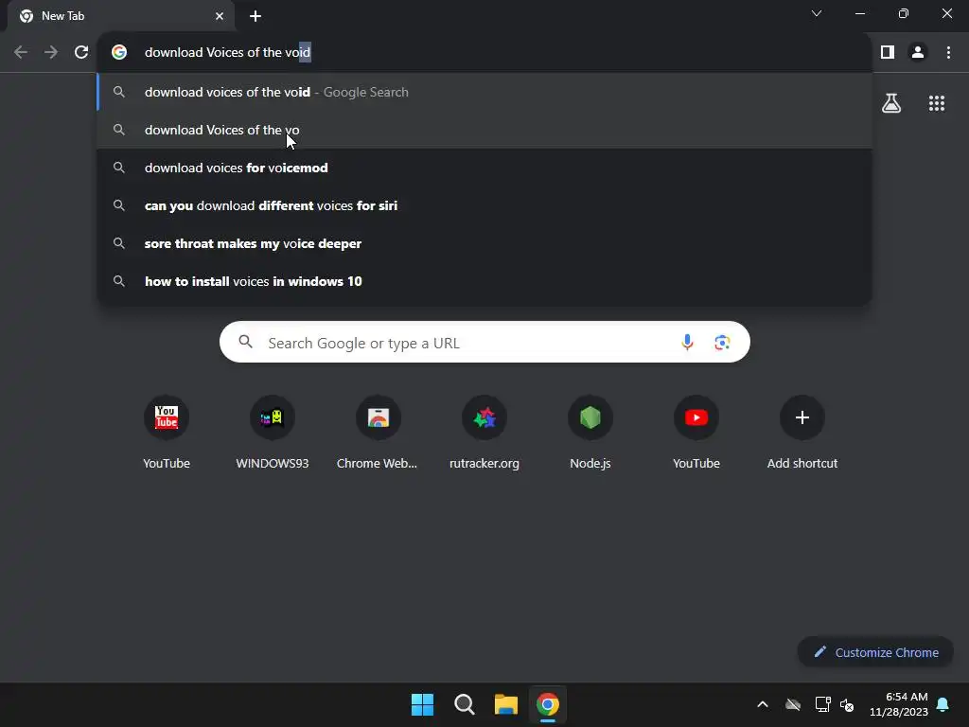Open the WINDOWS93 shortcut
Viewport: 969px width, 727px height.
[x=273, y=433]
